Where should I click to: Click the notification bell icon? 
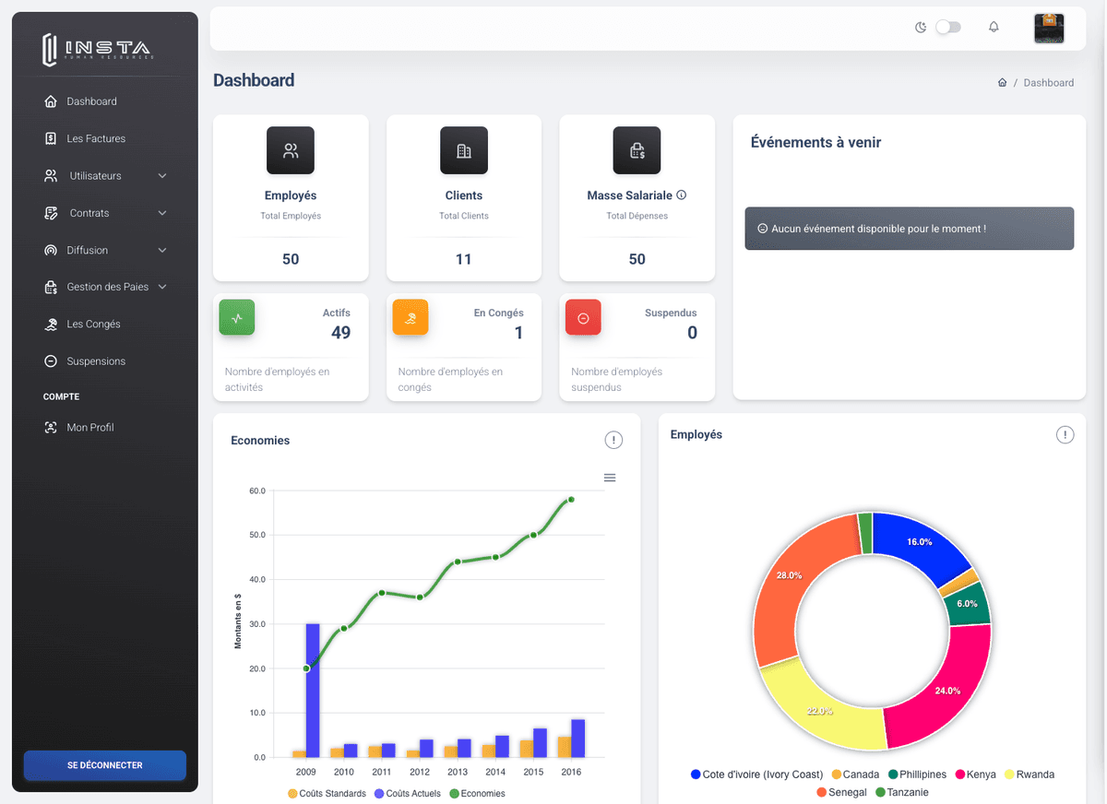click(994, 28)
